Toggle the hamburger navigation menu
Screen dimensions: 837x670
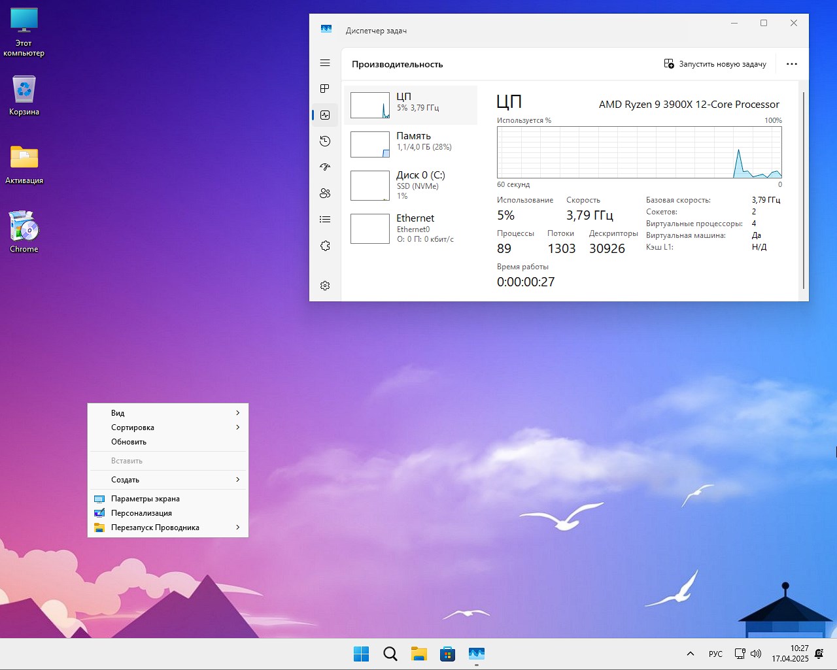(x=325, y=63)
